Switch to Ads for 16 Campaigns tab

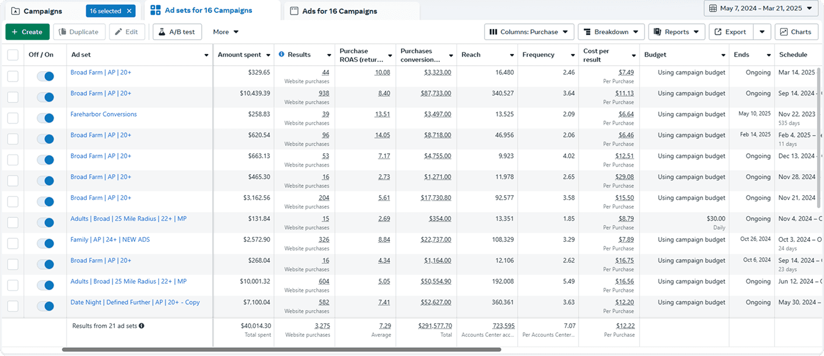tap(339, 11)
